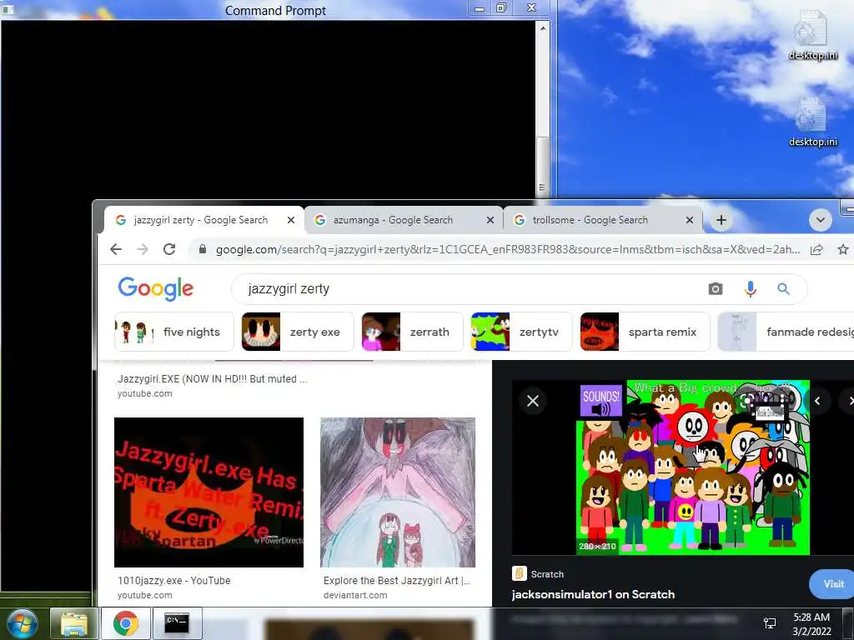Open the large Scratch crowd preview image
Screen dimensions: 854x640
pos(693,467)
